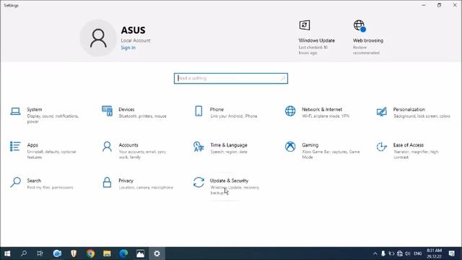
Task: Click the microphone tray icon
Action: (383, 253)
